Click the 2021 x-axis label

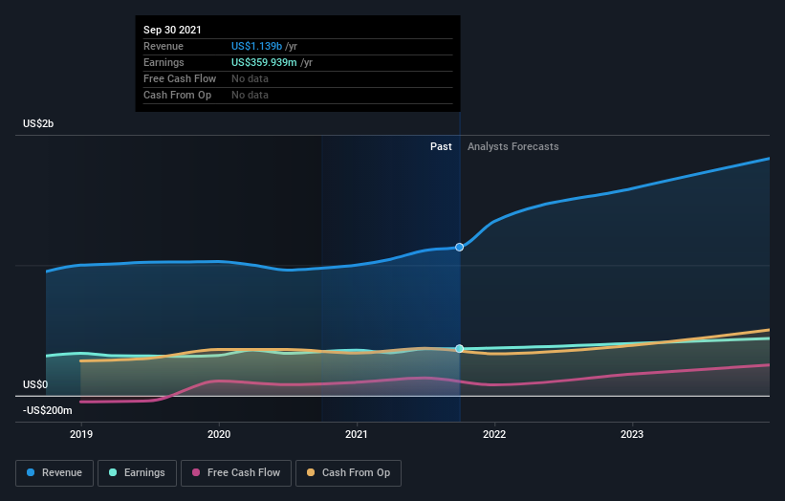click(x=357, y=434)
